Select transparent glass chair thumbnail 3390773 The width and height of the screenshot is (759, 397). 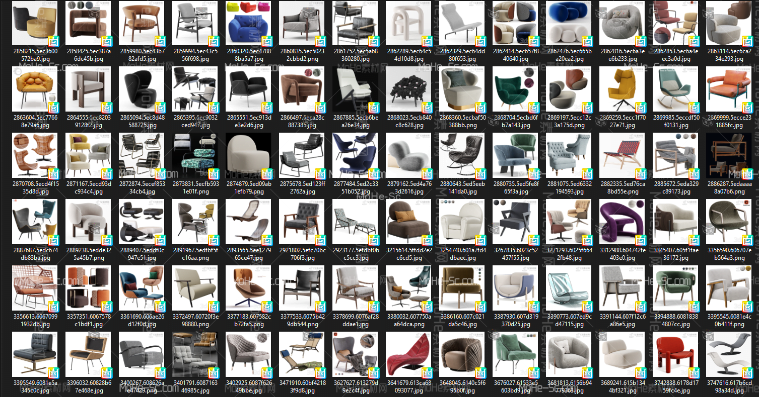[x=568, y=288]
